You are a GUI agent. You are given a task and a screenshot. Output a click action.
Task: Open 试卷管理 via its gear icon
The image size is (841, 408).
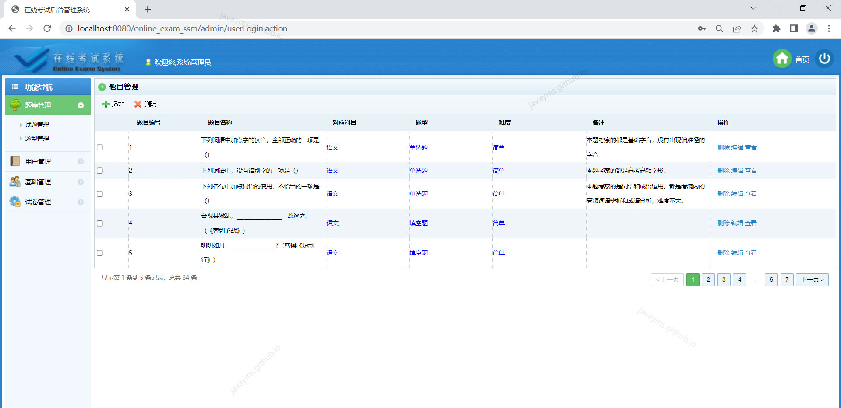coord(14,202)
